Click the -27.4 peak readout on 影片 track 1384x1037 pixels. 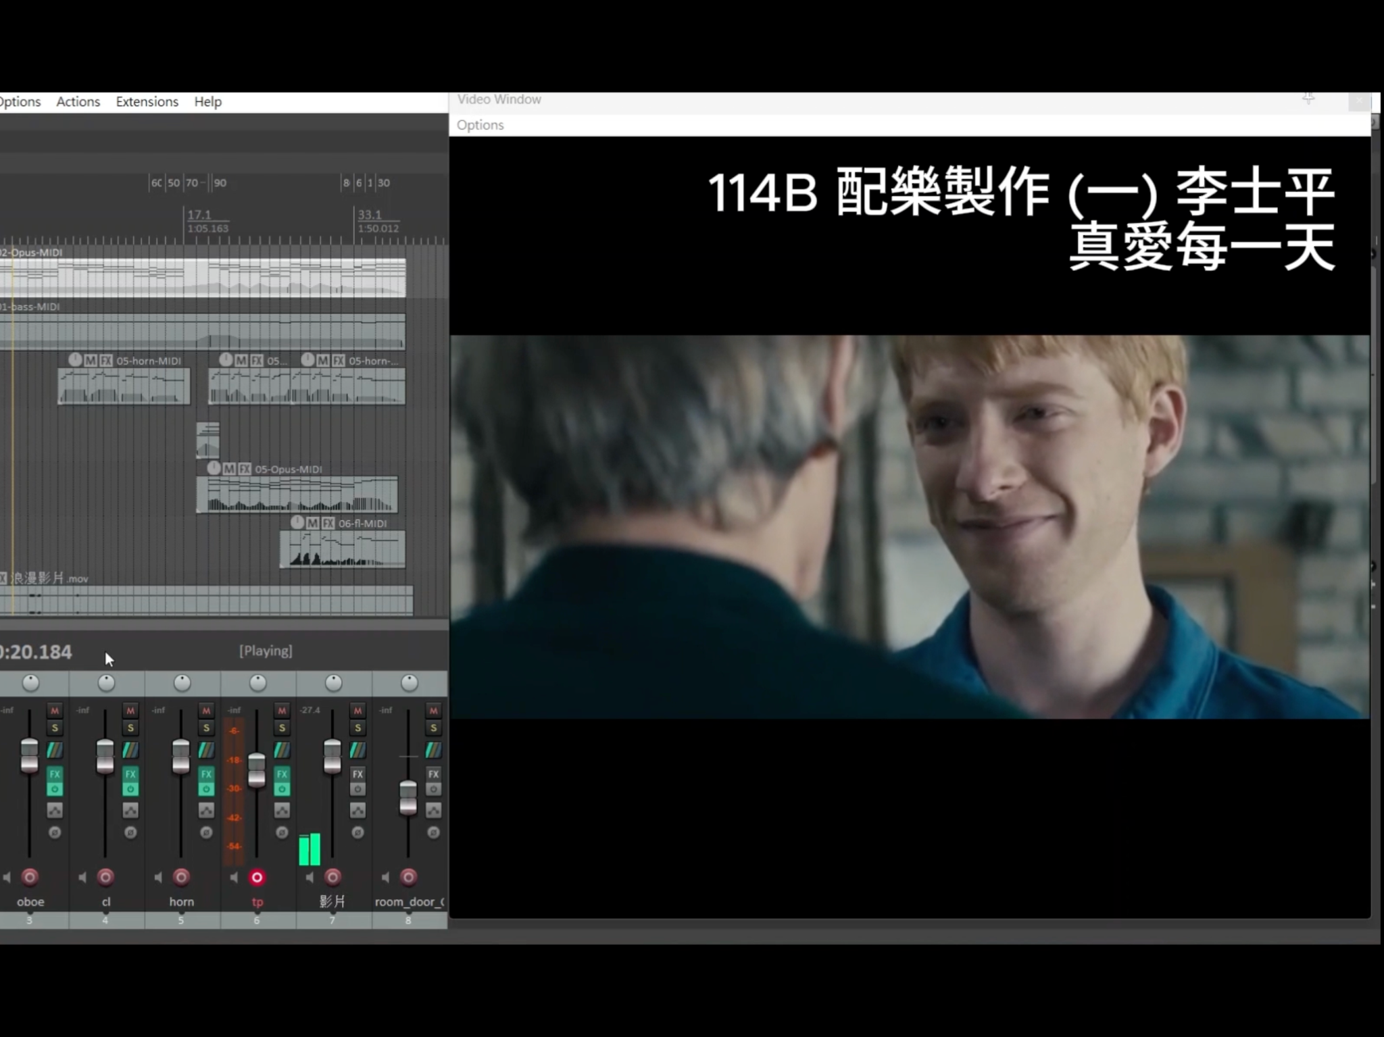[x=310, y=710]
